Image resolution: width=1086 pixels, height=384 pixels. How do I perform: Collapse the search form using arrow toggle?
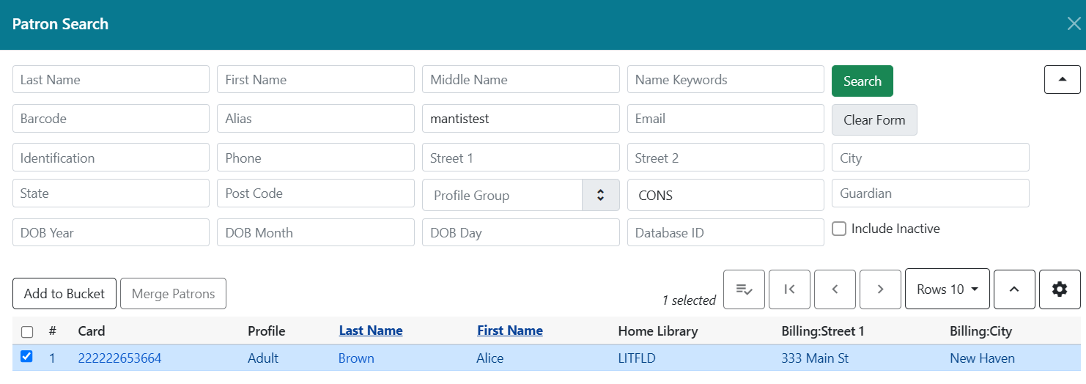(1062, 79)
